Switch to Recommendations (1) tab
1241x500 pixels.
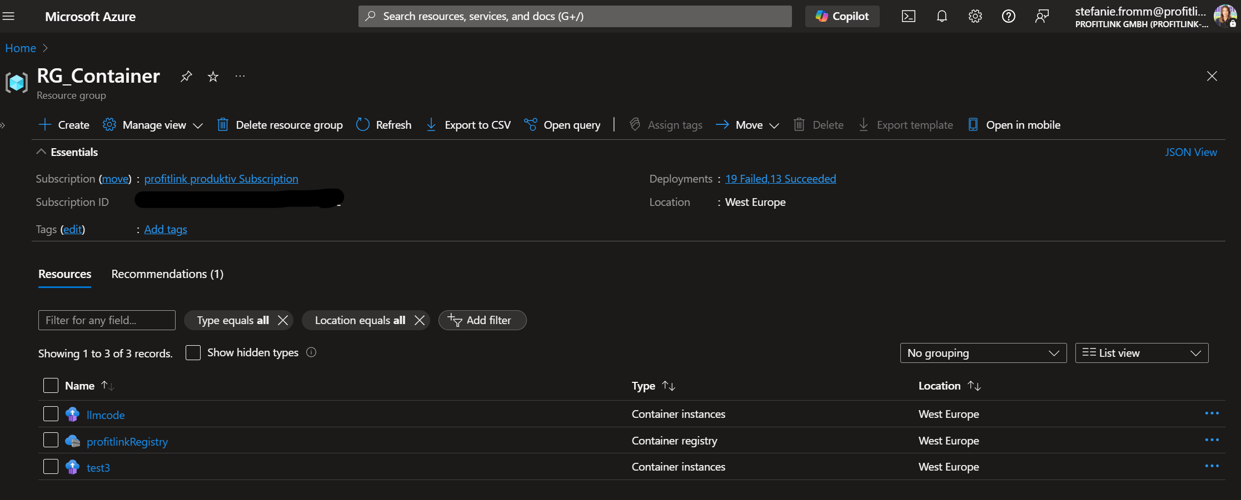[x=167, y=274]
